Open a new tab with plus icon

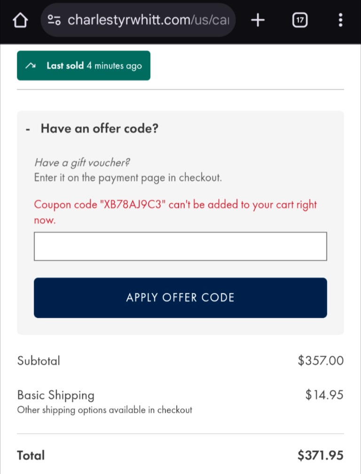[258, 20]
